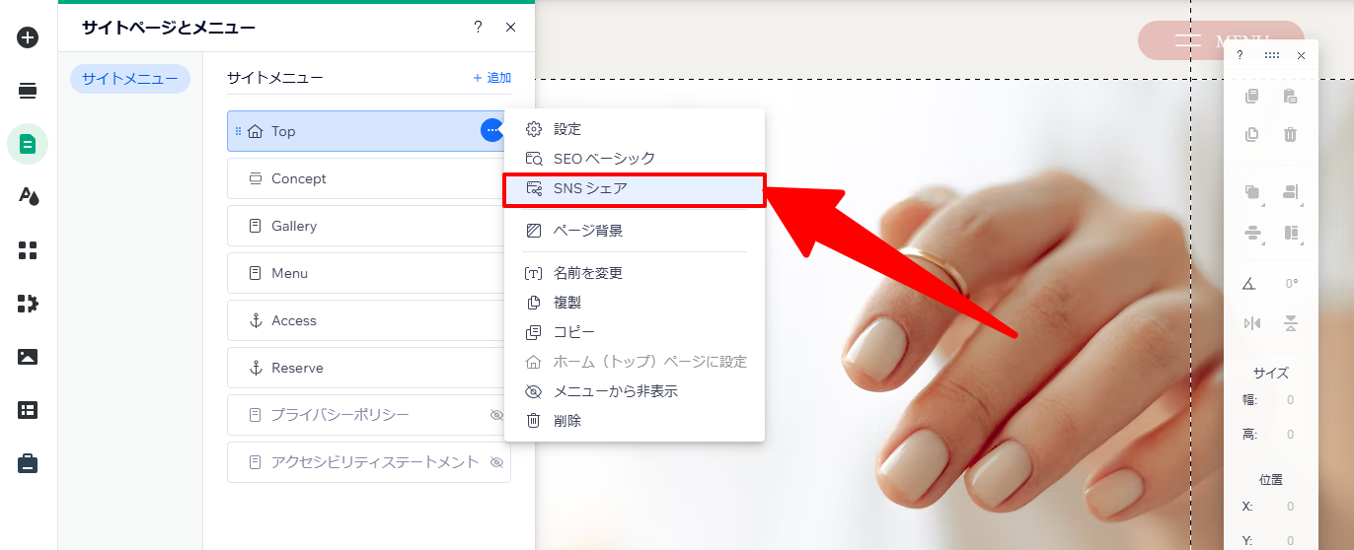This screenshot has height=550, width=1354.
Task: Click the rotation angle field showing 0°
Action: (1291, 284)
